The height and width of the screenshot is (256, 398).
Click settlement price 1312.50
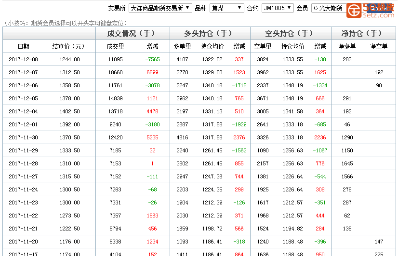[69, 72]
